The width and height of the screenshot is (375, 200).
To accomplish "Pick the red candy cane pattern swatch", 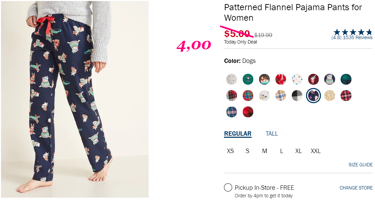I will coord(281,79).
